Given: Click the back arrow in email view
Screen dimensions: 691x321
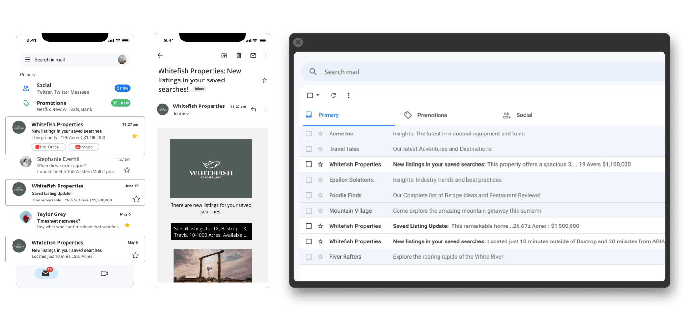Looking at the screenshot, I should click(x=160, y=55).
